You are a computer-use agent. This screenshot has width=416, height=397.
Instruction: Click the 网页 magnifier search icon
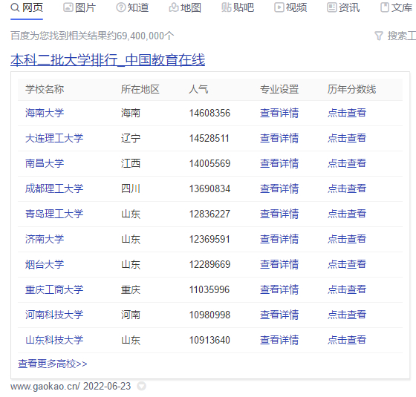pos(15,7)
